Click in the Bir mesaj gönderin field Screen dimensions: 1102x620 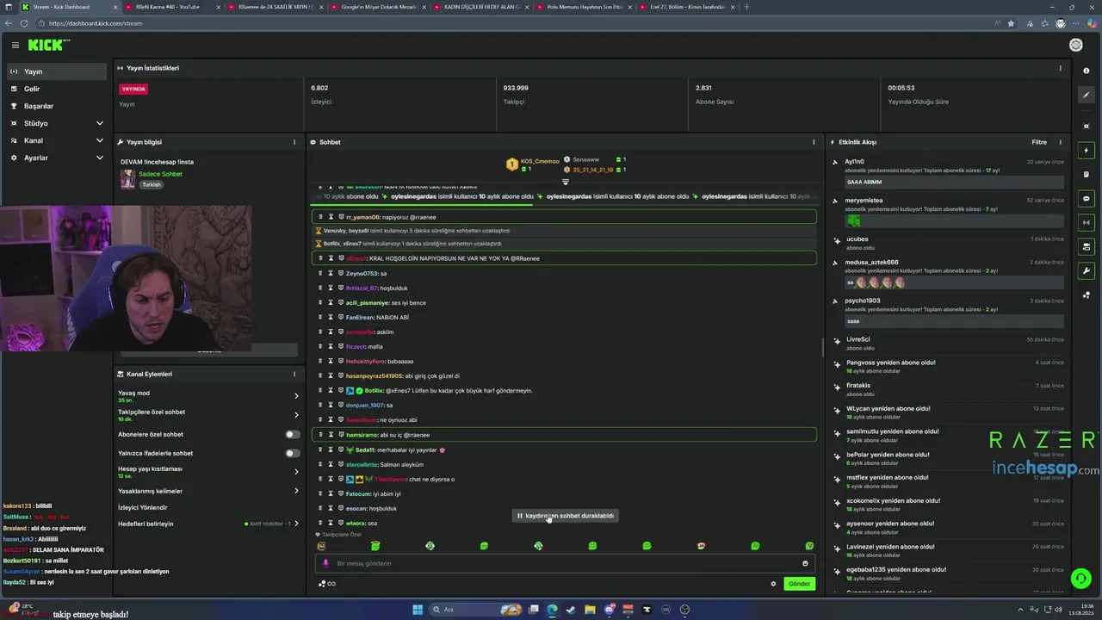tap(564, 563)
